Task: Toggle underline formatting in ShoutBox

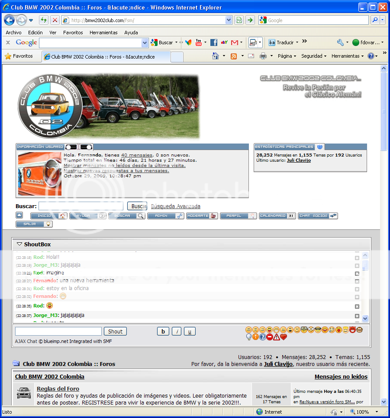Action: pos(190,331)
